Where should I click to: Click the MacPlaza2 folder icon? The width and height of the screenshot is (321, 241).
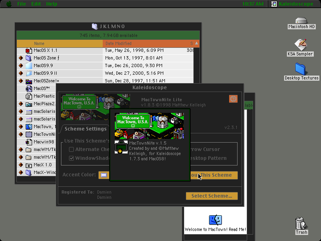click(28, 104)
